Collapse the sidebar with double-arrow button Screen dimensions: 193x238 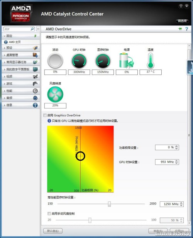pos(38,29)
